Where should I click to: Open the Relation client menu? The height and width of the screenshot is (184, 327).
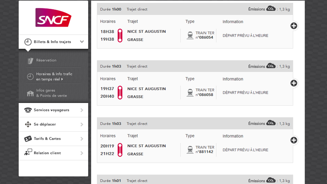click(47, 153)
